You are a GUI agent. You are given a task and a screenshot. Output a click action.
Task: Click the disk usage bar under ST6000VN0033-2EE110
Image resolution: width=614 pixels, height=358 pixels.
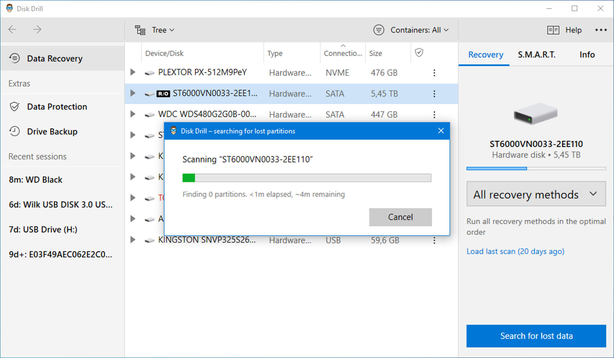point(536,168)
